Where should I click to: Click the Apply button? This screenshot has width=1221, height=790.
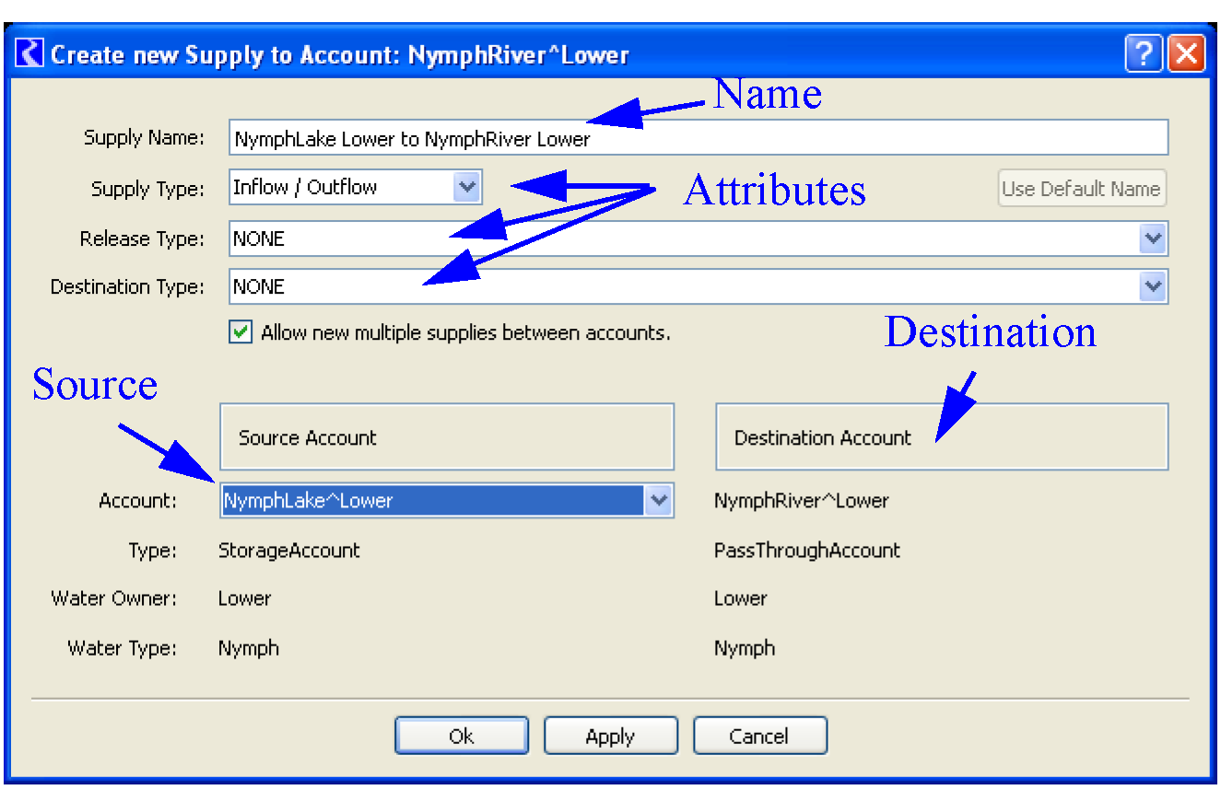(610, 737)
